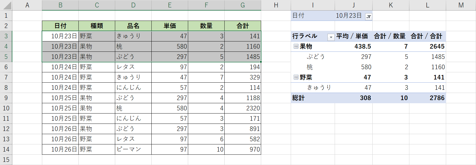Select the cell containing 2320

(243, 108)
